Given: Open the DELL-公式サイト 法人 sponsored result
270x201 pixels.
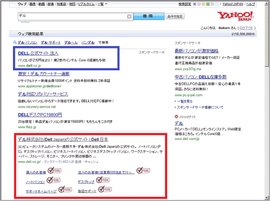Looking at the screenshot, I should pyautogui.click(x=38, y=54).
